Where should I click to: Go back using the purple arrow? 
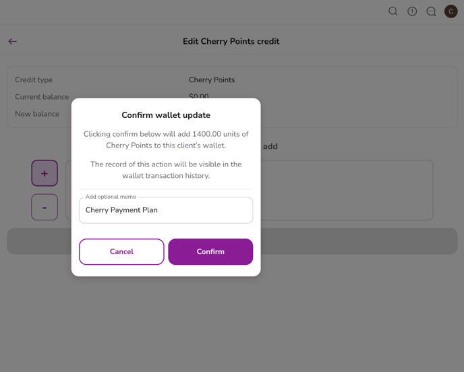(13, 41)
